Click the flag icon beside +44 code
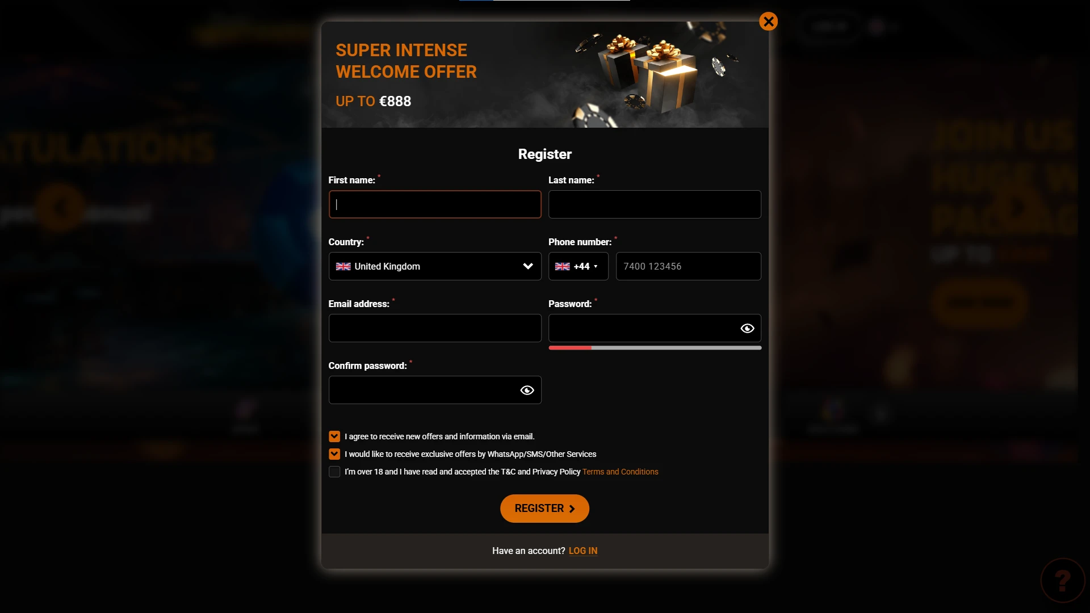The image size is (1090, 613). point(562,267)
